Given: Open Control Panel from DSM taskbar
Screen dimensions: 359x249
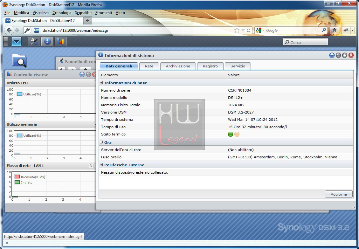Looking at the screenshot, I should coord(34,41).
